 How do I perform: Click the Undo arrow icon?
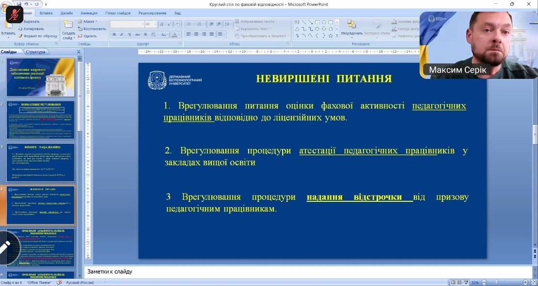pos(26,4)
